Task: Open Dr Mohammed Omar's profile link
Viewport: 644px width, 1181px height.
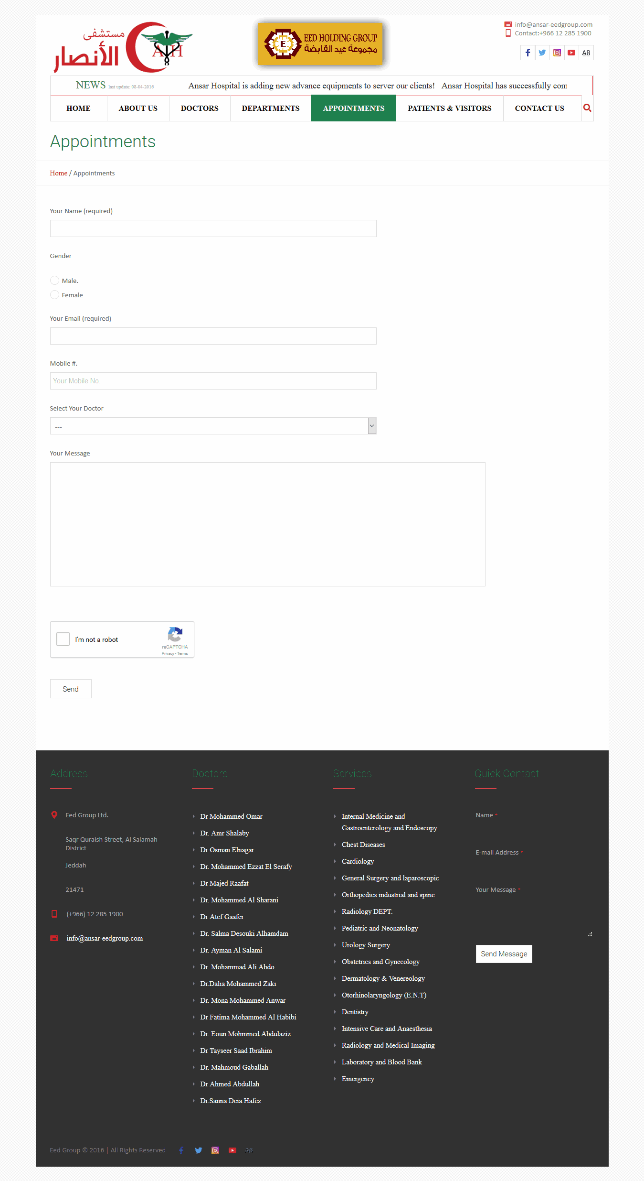Action: click(x=231, y=816)
